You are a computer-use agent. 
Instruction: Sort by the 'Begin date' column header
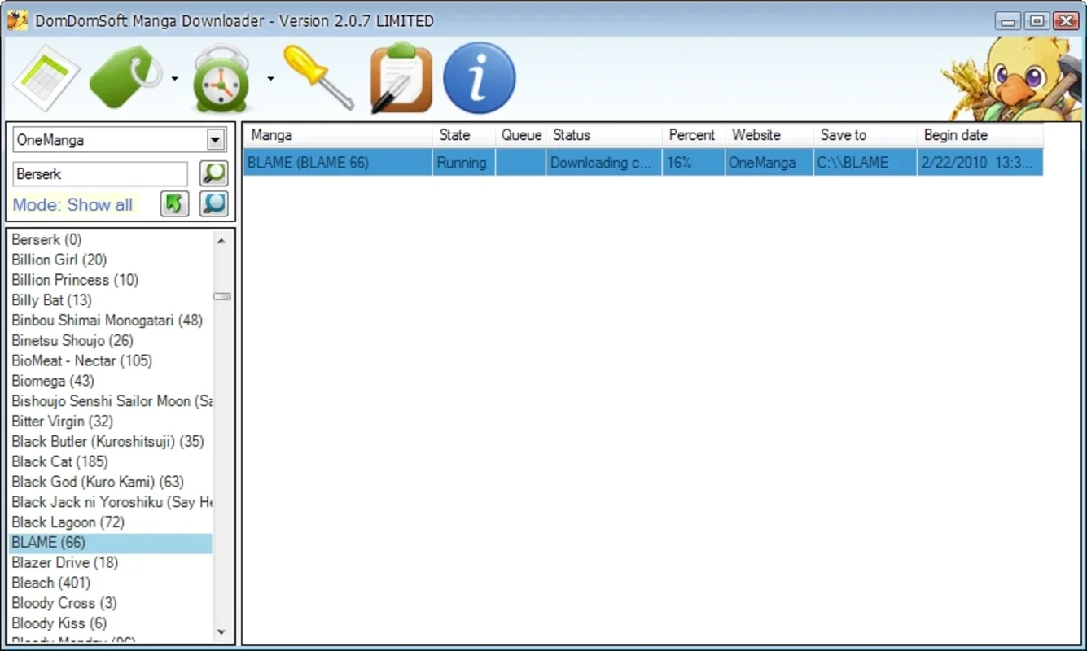point(980,135)
